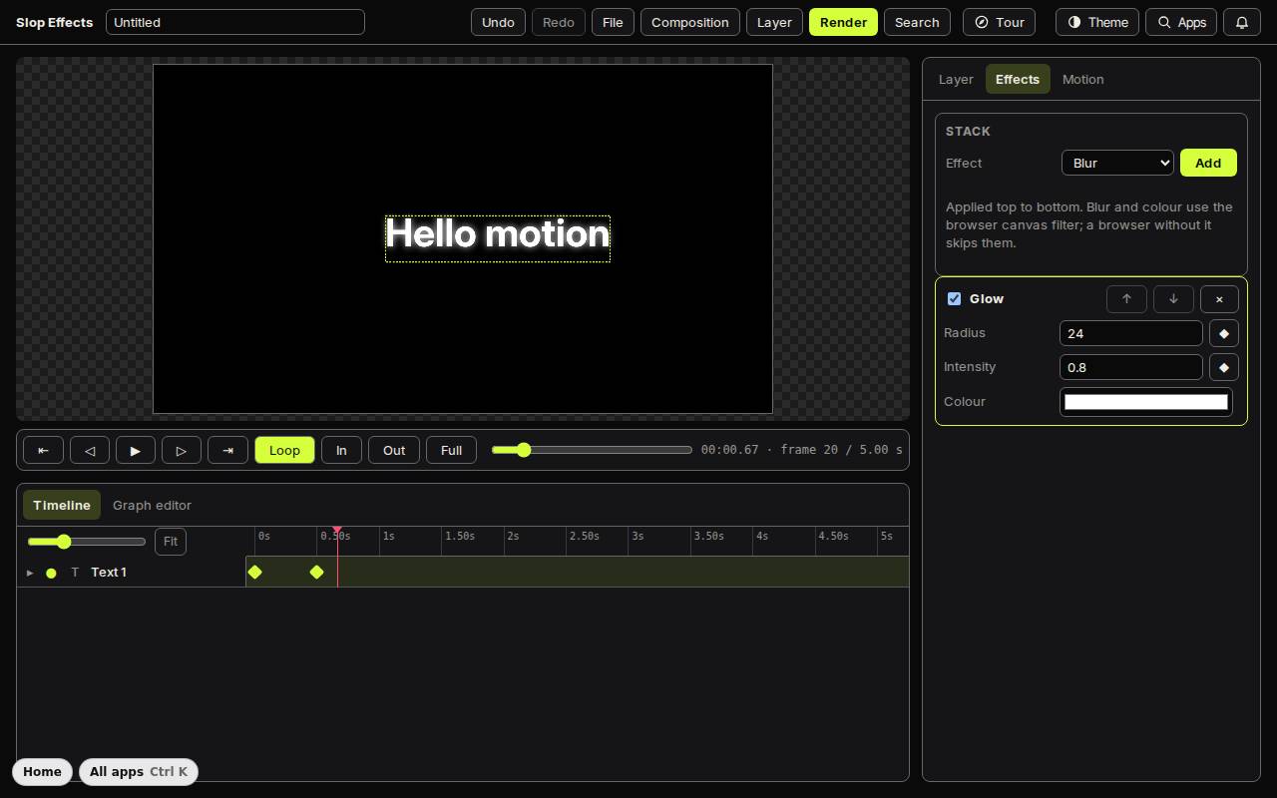Click the Play button

136,450
